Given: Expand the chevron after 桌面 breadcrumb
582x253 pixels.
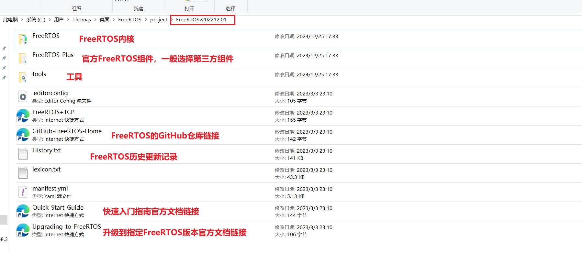Looking at the screenshot, I should coord(114,20).
